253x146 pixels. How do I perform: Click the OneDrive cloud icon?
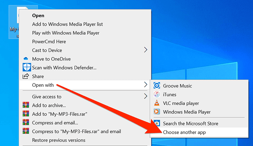(x=26, y=58)
